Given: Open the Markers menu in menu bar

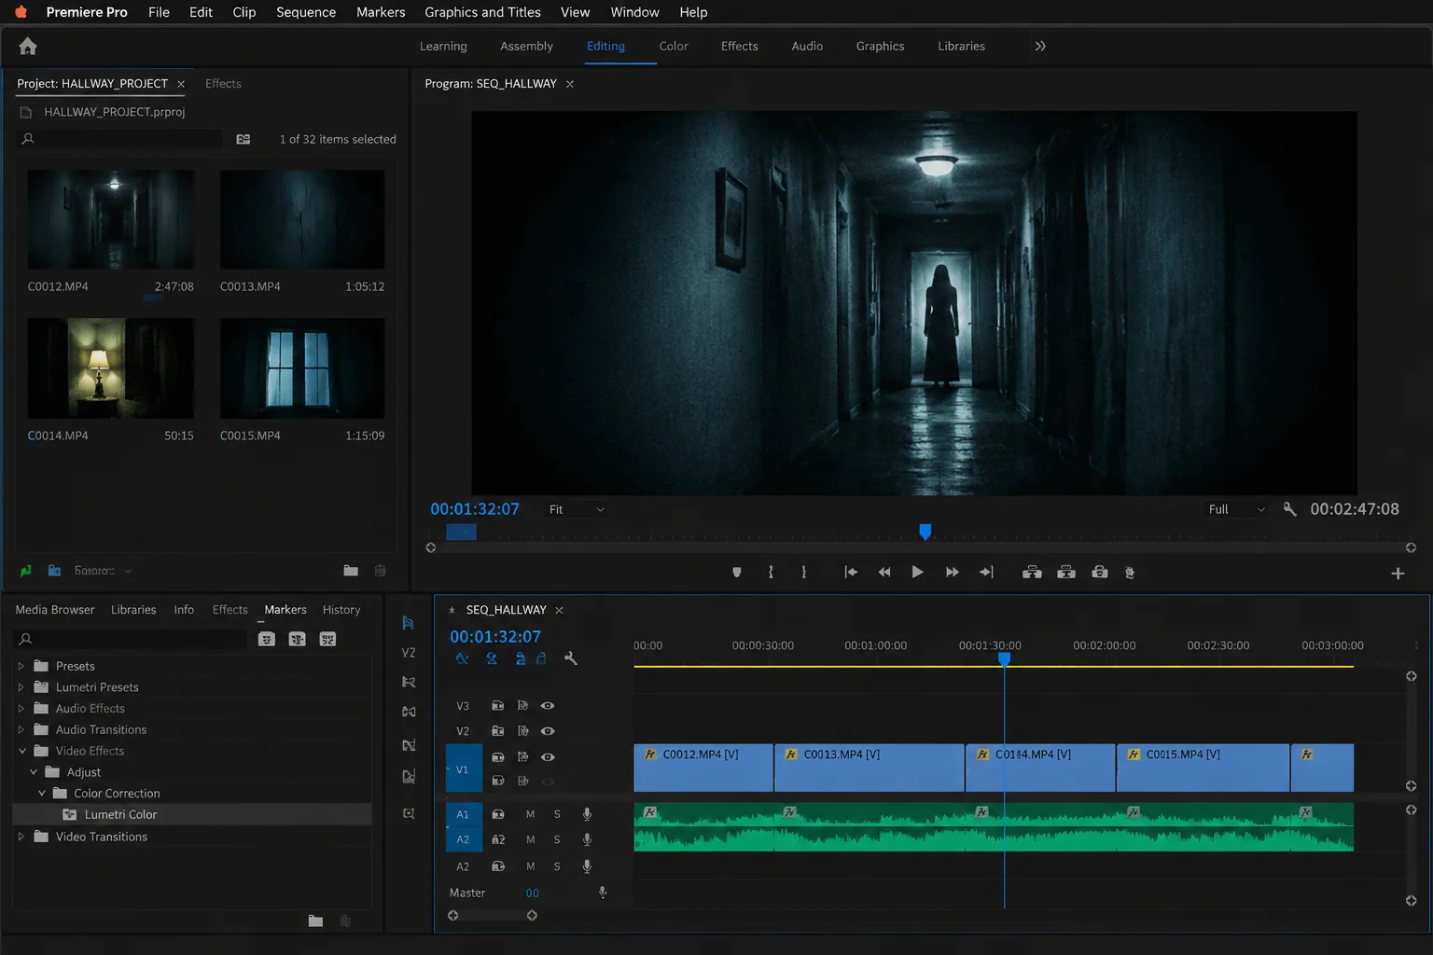Looking at the screenshot, I should click(381, 12).
